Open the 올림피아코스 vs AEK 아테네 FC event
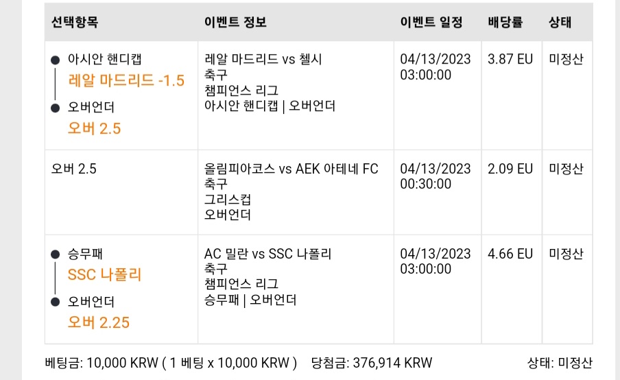This screenshot has width=620, height=380. (x=291, y=169)
